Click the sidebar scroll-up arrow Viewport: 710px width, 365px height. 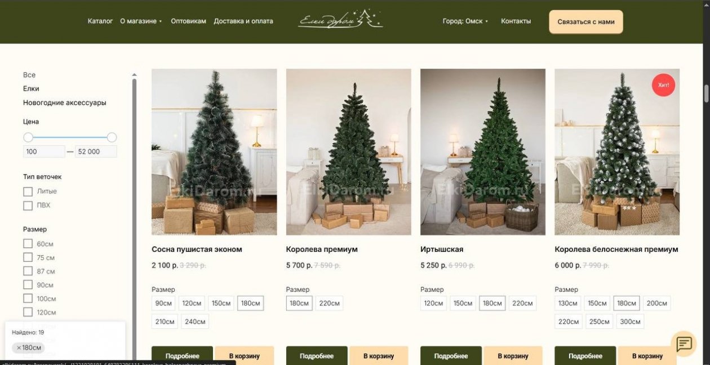click(134, 75)
